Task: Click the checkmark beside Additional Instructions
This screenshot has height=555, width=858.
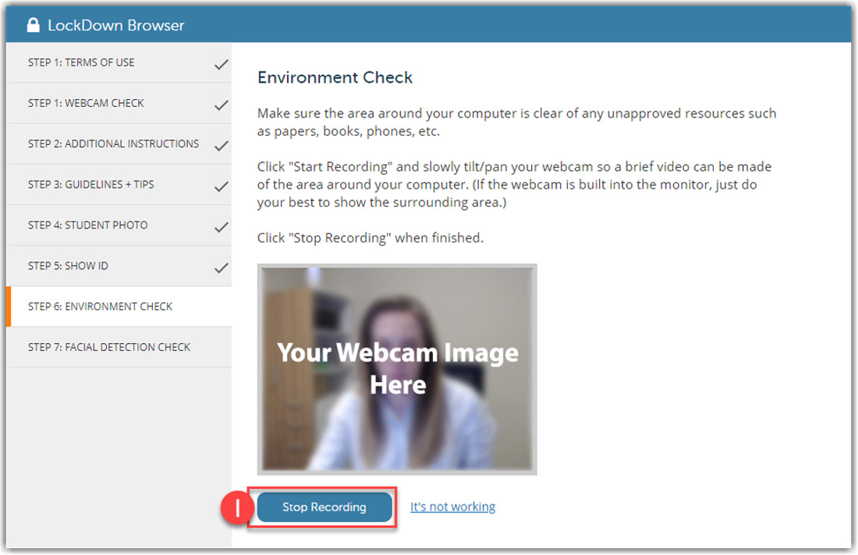Action: (x=222, y=146)
